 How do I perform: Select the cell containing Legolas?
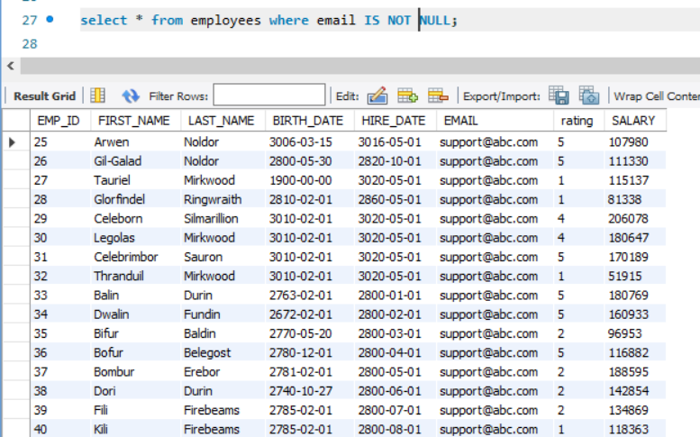[135, 238]
